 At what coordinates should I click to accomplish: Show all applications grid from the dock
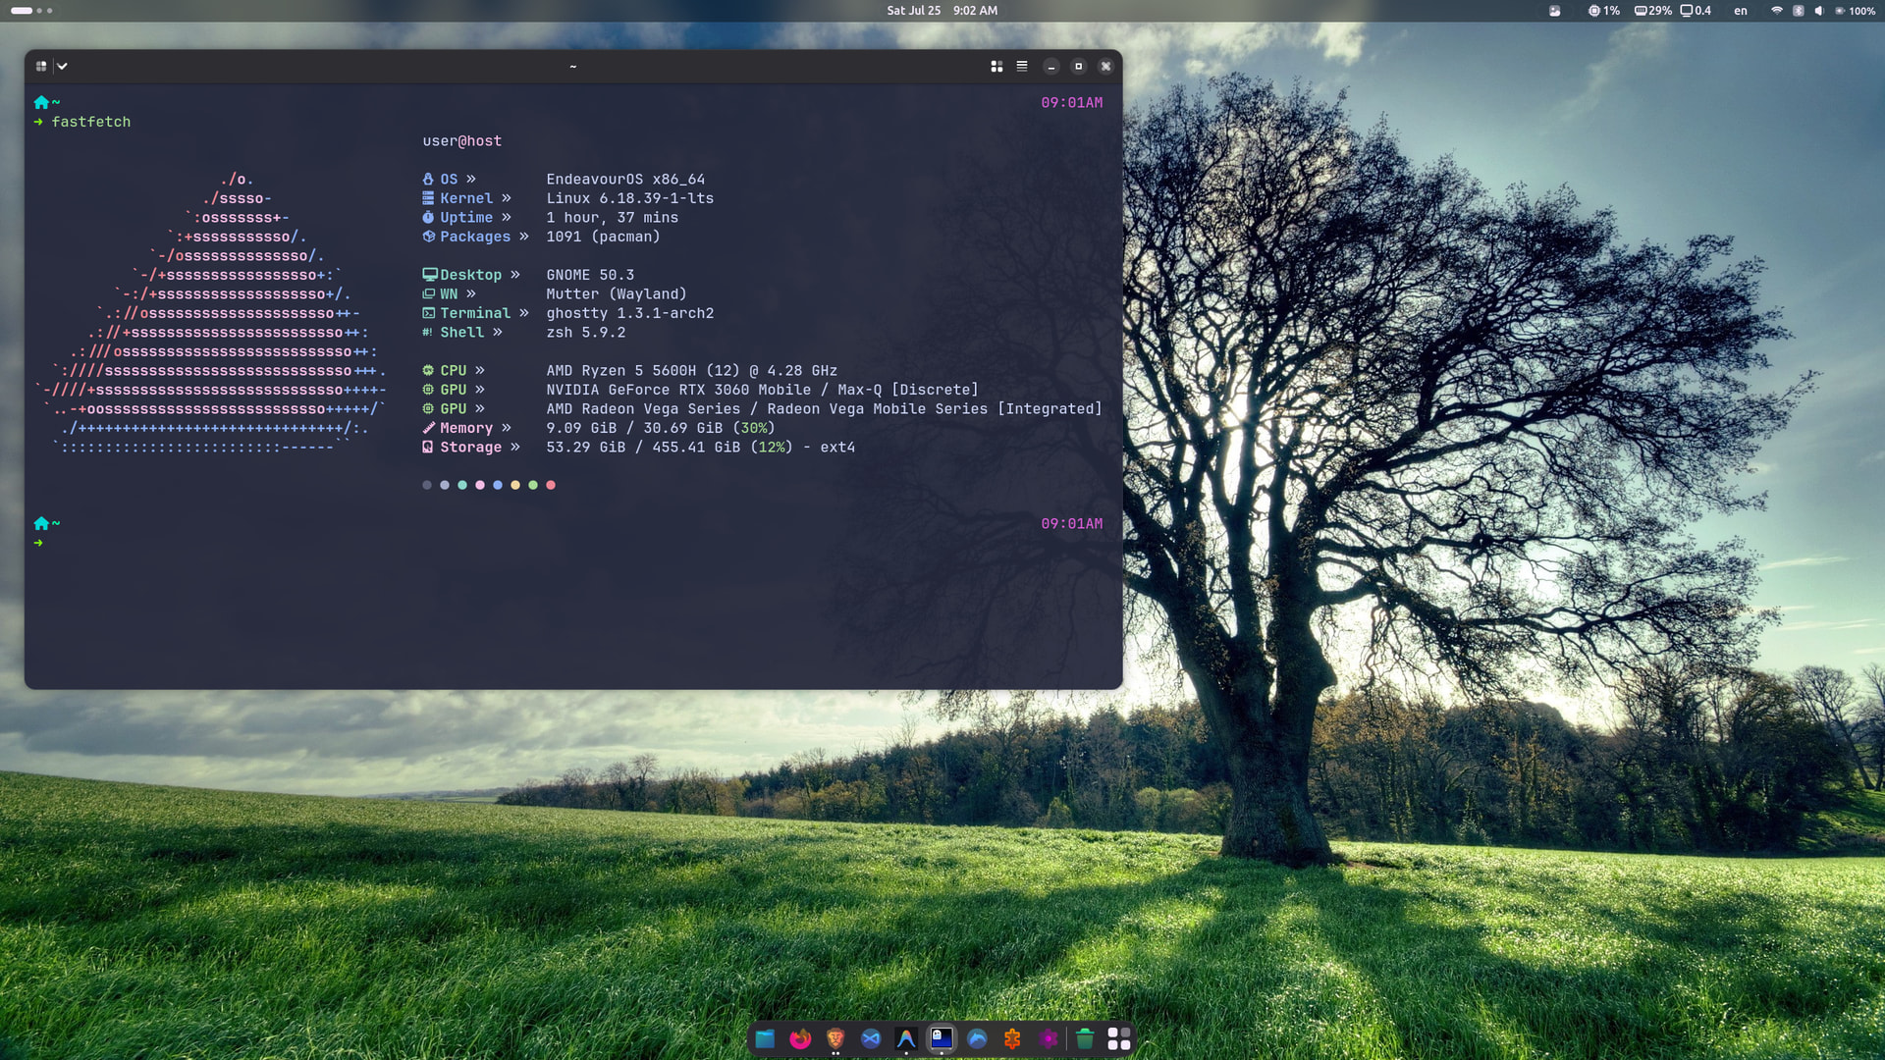coord(1119,1038)
